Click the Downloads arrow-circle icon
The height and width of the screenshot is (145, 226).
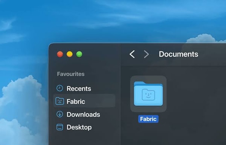point(60,114)
